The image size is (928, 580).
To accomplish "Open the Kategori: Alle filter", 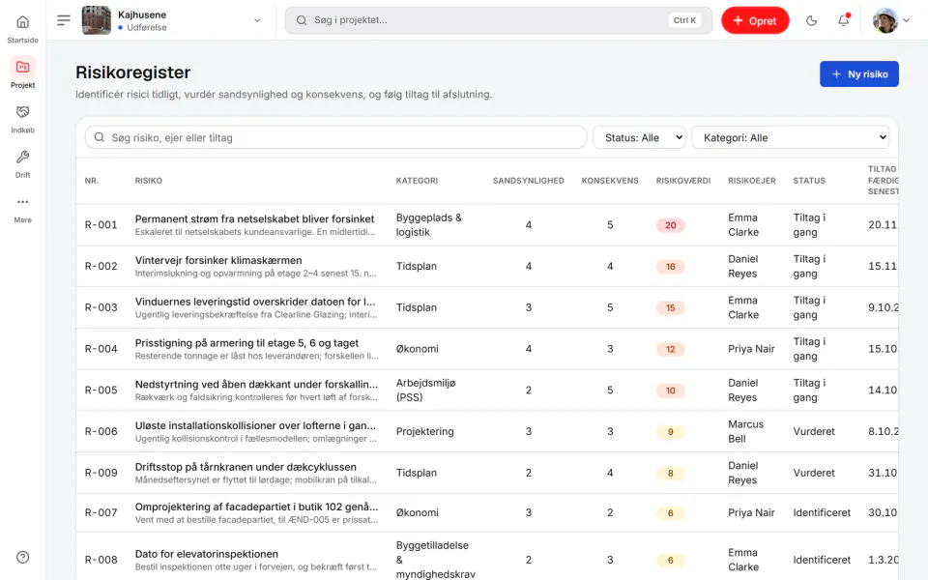I will (790, 138).
